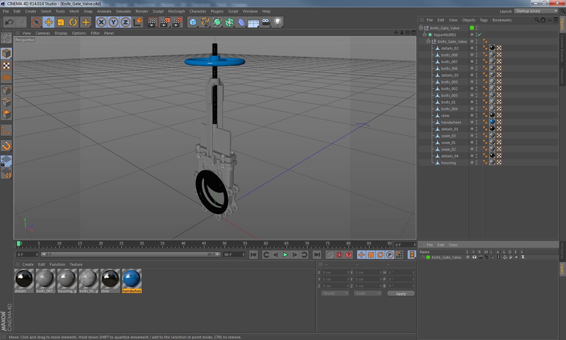Render the active view

point(152,22)
